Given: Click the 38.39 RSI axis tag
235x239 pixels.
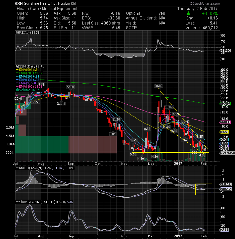Looking at the screenshot, I should tap(225, 51).
